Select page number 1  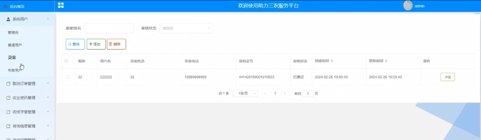click(275, 94)
